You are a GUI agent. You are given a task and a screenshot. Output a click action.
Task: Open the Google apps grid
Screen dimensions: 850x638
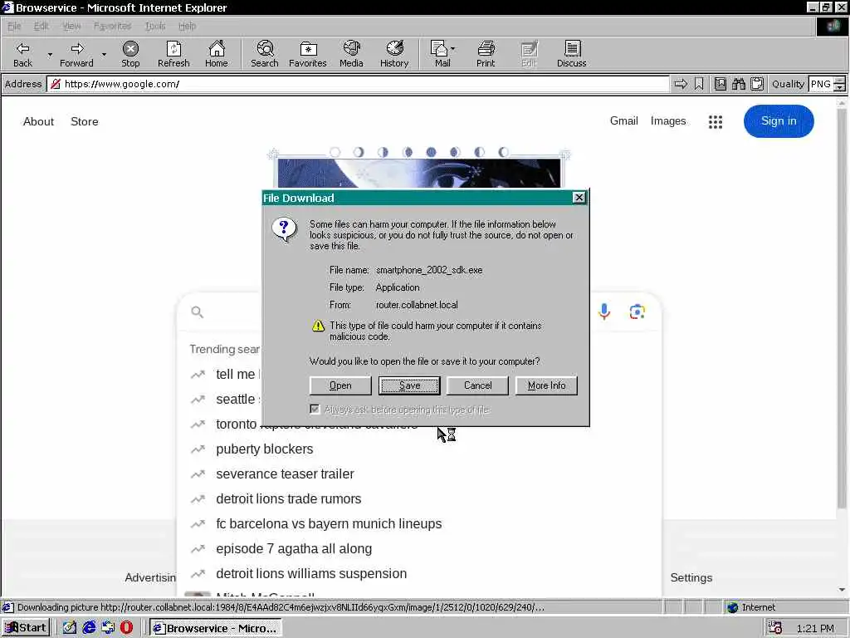click(x=715, y=121)
